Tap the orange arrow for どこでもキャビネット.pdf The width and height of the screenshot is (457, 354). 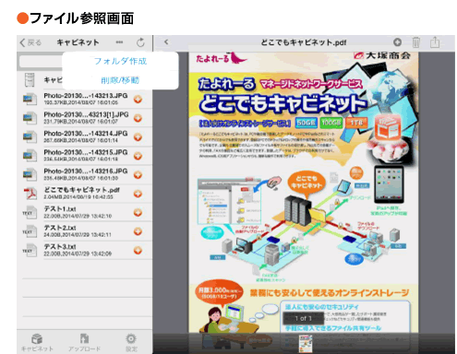click(x=138, y=194)
